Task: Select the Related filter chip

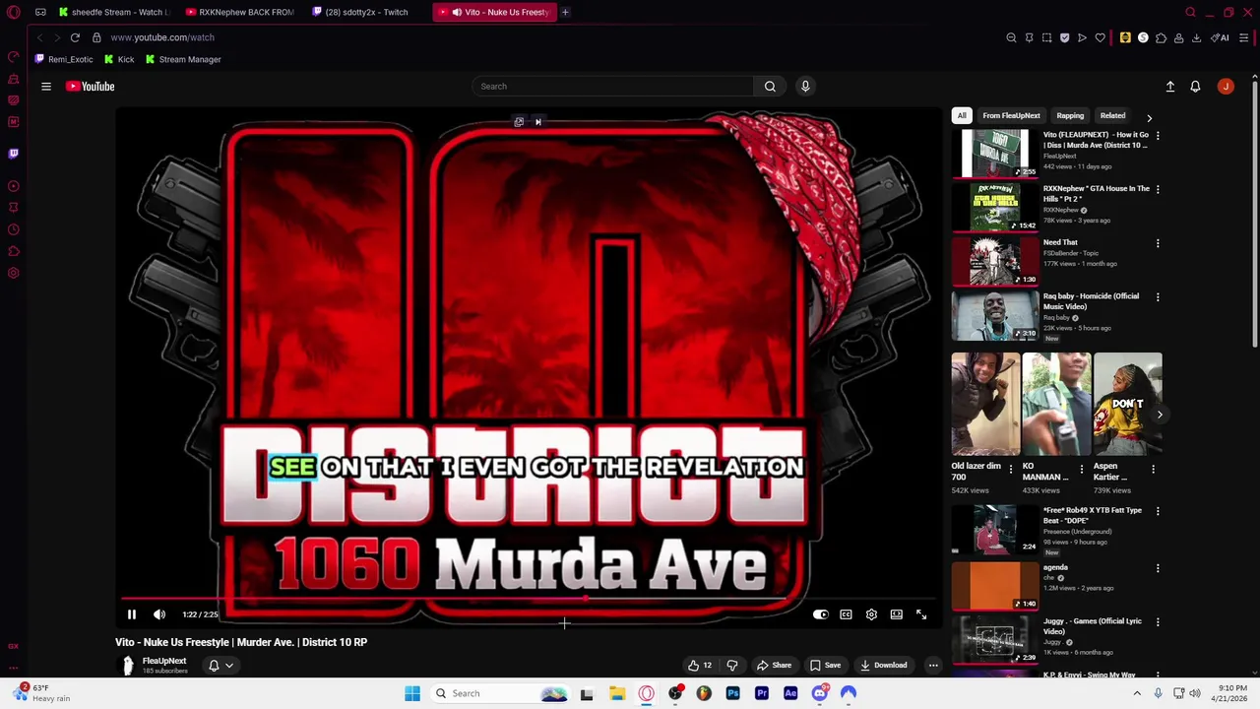Action: tap(1112, 116)
